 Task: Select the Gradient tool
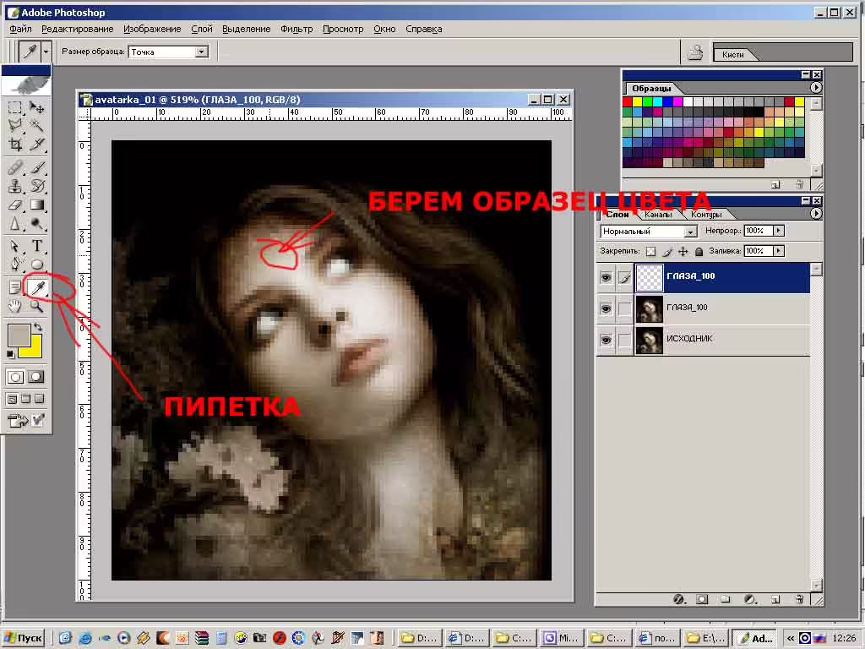pyautogui.click(x=37, y=205)
